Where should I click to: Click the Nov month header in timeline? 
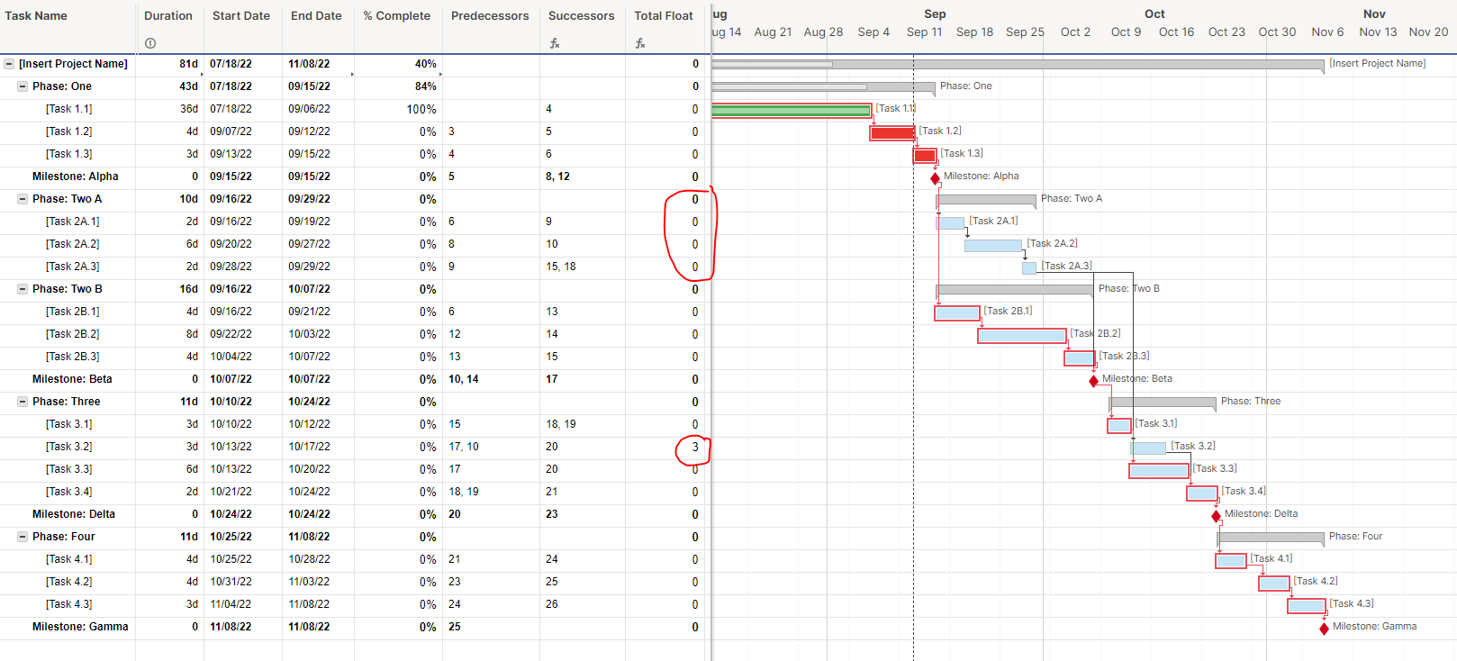tap(1374, 14)
